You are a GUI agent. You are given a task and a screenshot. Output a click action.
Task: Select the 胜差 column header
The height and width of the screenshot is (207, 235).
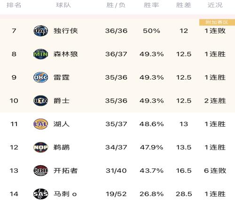(184, 5)
